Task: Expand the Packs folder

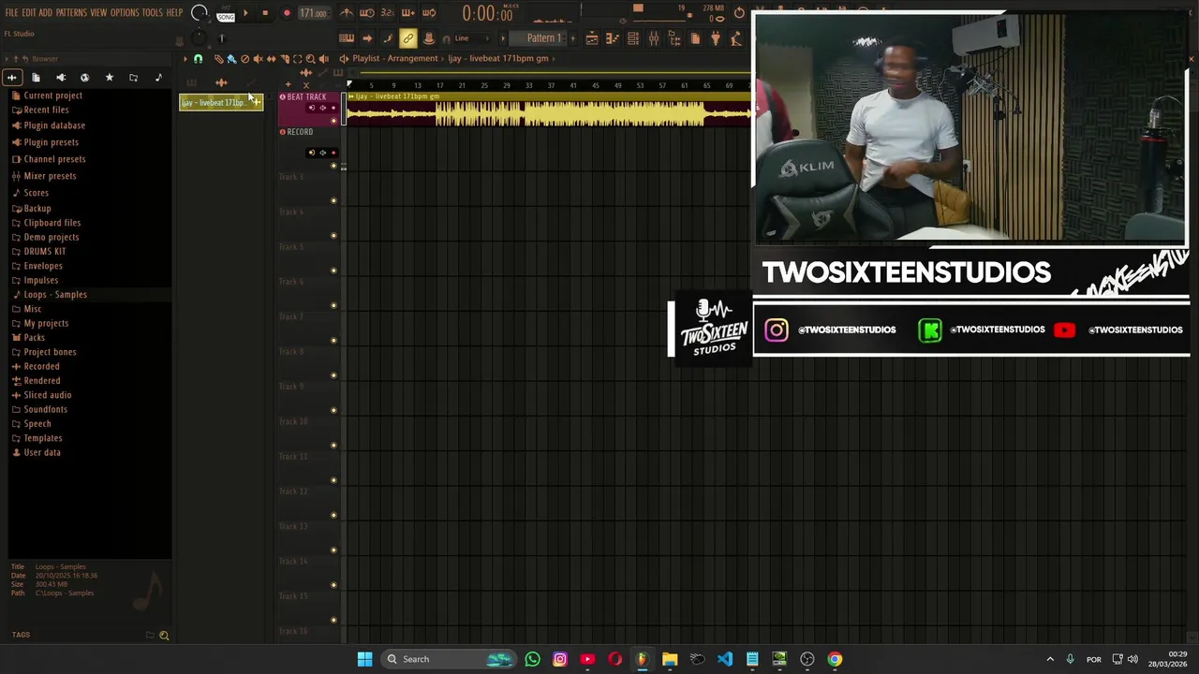Action: click(34, 338)
